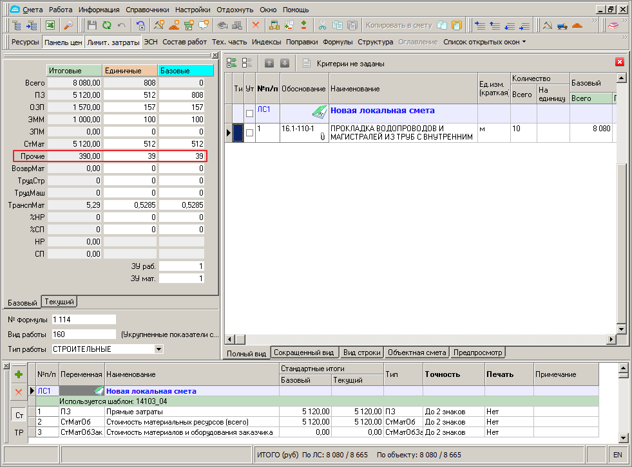Switch to the Текущий tab
This screenshot has height=467, width=632.
pyautogui.click(x=59, y=302)
